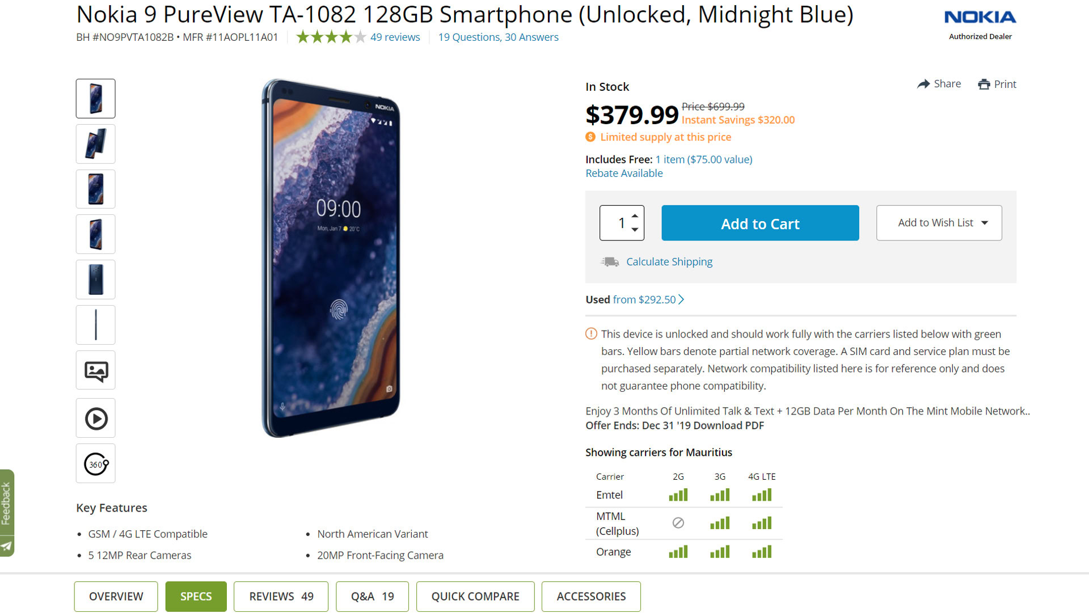Screen dimensions: 1089x613
Task: Go to the Accessories tab
Action: pos(591,597)
